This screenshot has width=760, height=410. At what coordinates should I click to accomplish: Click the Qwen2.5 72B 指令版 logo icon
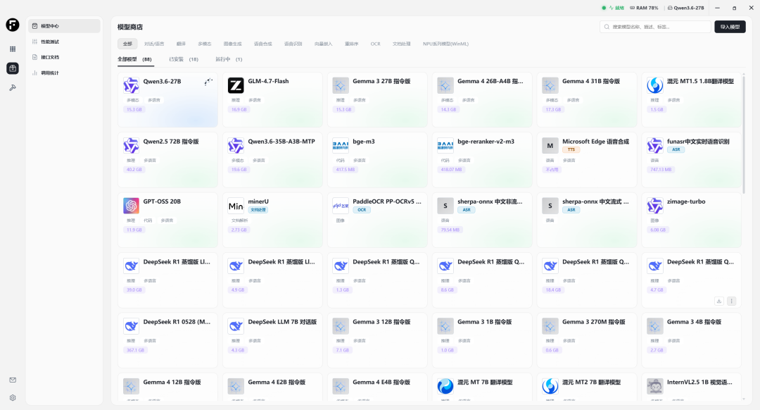(131, 146)
